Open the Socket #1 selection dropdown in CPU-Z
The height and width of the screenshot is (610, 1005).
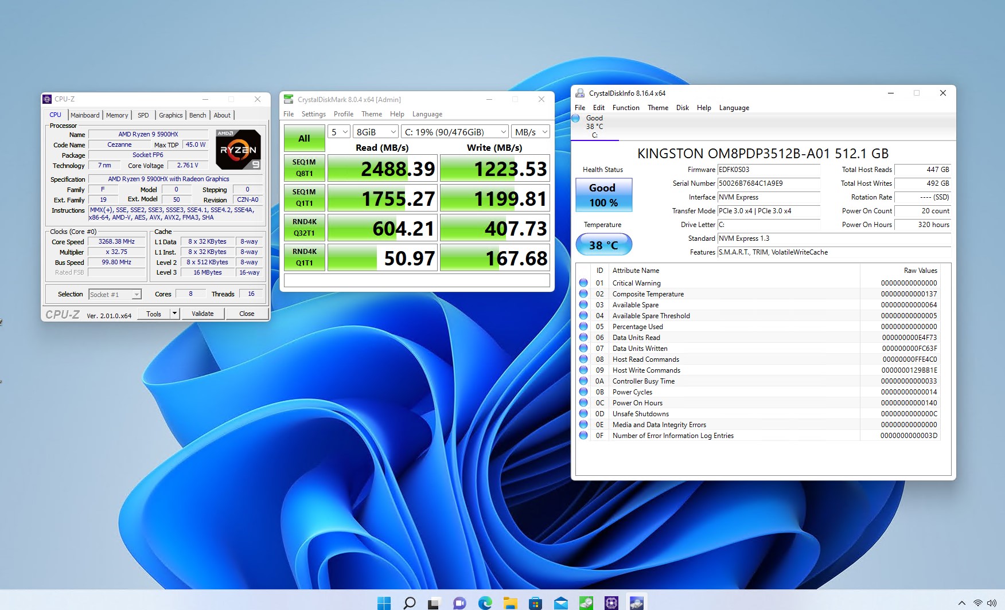click(x=115, y=295)
